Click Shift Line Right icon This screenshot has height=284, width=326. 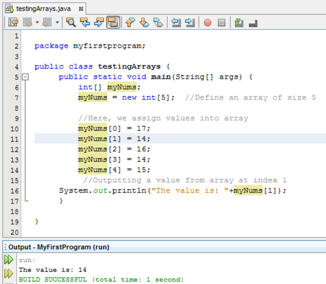point(190,22)
